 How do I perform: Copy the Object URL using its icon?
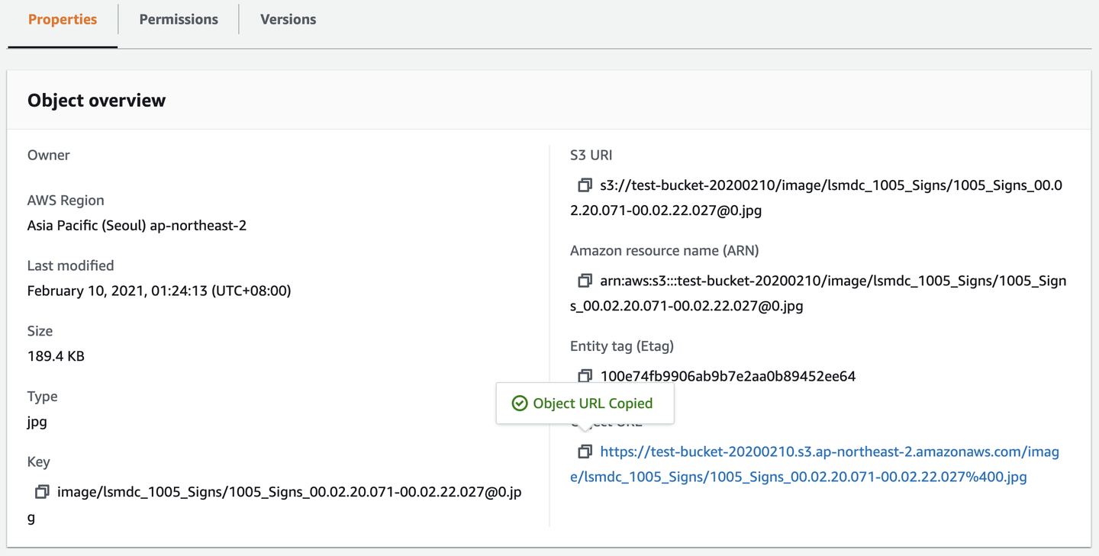(x=585, y=452)
